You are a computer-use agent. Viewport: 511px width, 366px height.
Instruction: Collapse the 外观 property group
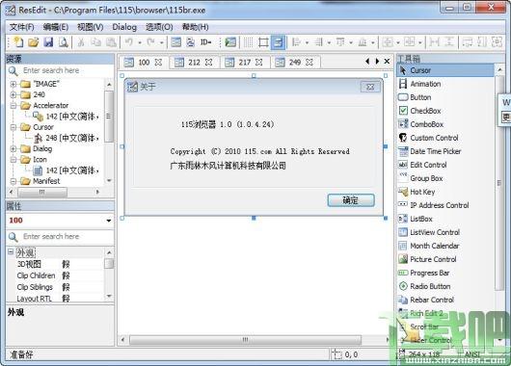click(x=11, y=251)
